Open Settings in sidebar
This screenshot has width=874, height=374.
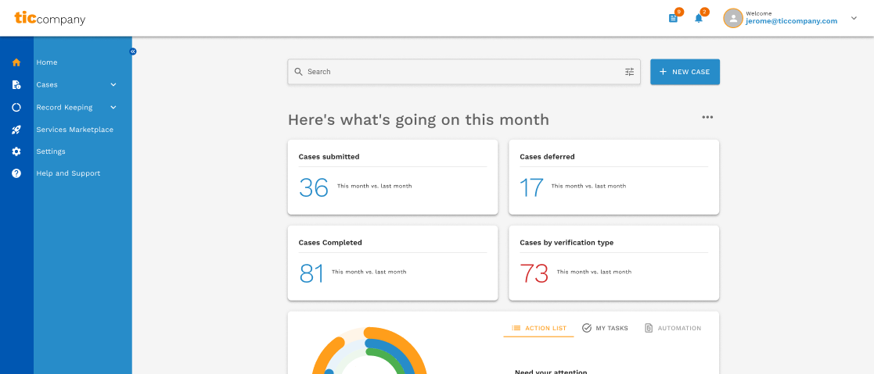click(x=51, y=151)
